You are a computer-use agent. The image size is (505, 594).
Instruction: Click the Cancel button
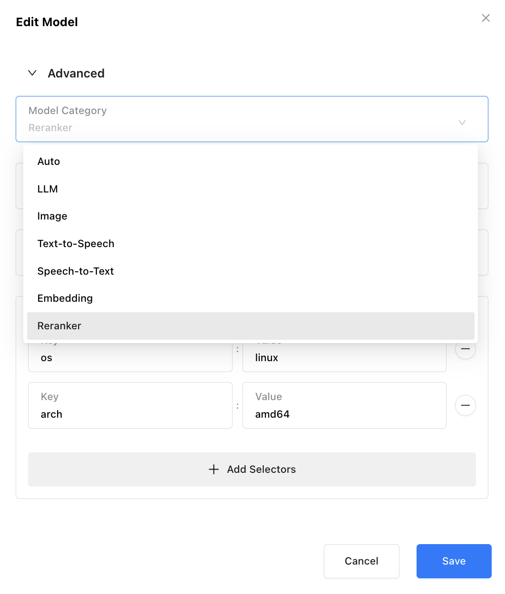click(x=361, y=561)
